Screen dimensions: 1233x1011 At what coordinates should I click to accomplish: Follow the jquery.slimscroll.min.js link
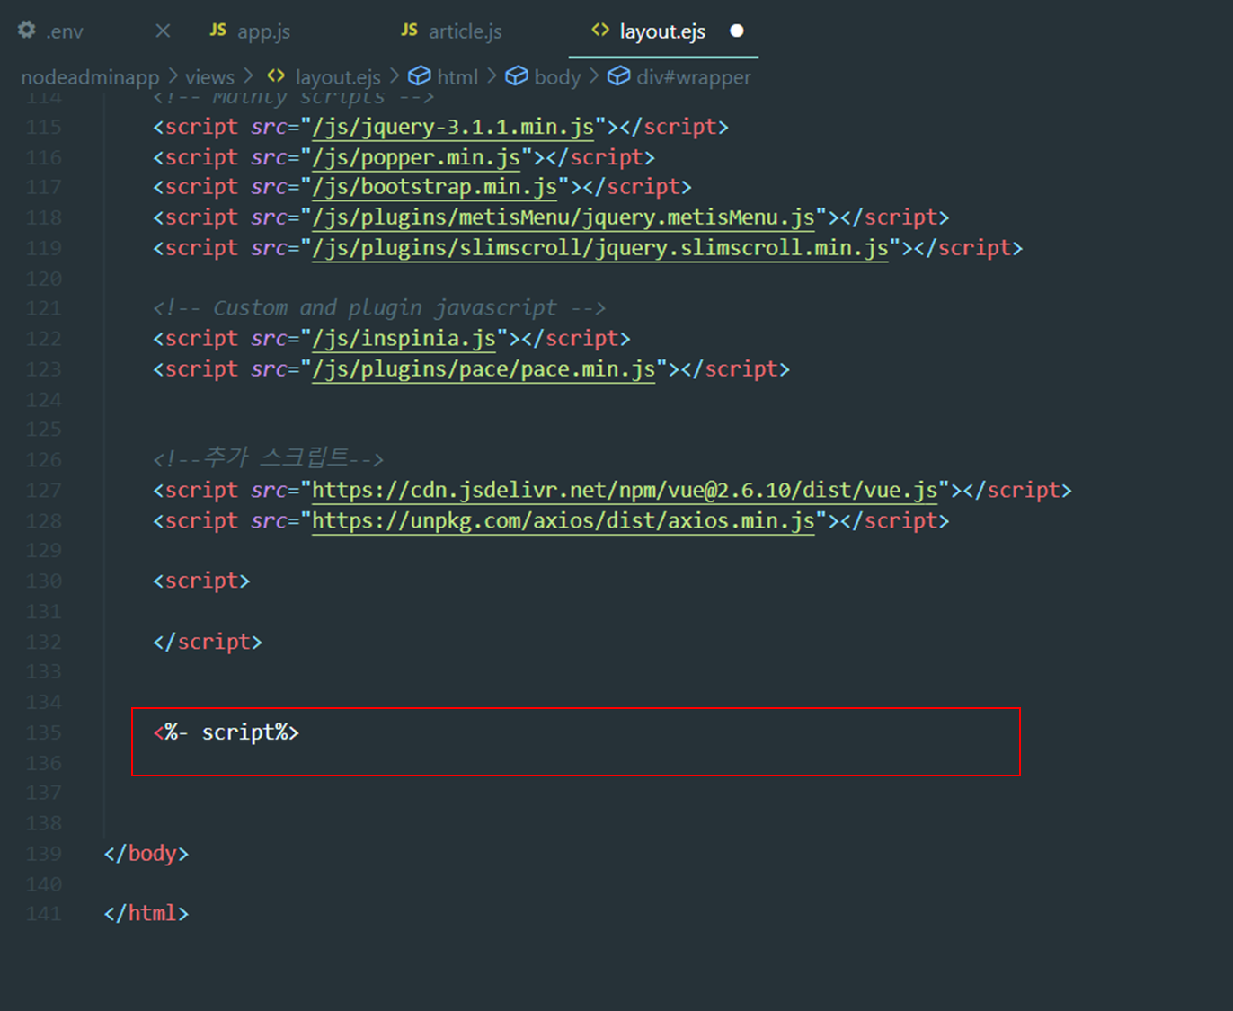pyautogui.click(x=600, y=248)
